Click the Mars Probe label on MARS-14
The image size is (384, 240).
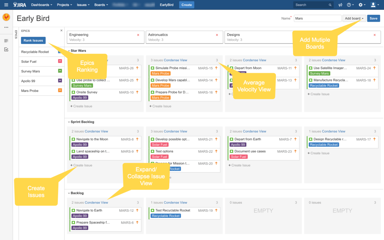point(160,85)
